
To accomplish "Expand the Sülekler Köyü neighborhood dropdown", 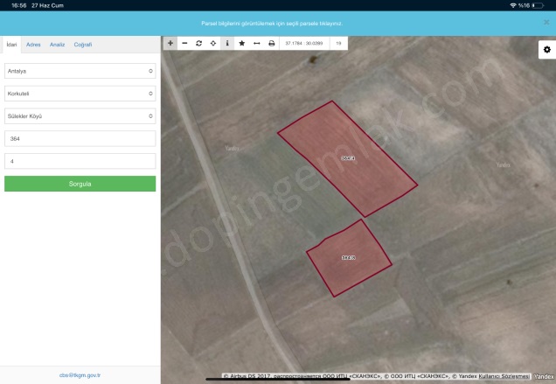I will [x=80, y=115].
